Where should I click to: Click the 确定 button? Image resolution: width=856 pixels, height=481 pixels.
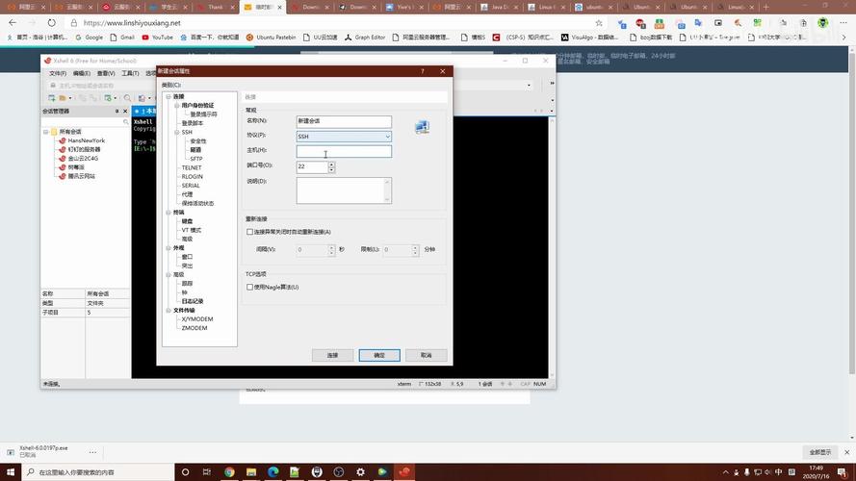pyautogui.click(x=379, y=355)
